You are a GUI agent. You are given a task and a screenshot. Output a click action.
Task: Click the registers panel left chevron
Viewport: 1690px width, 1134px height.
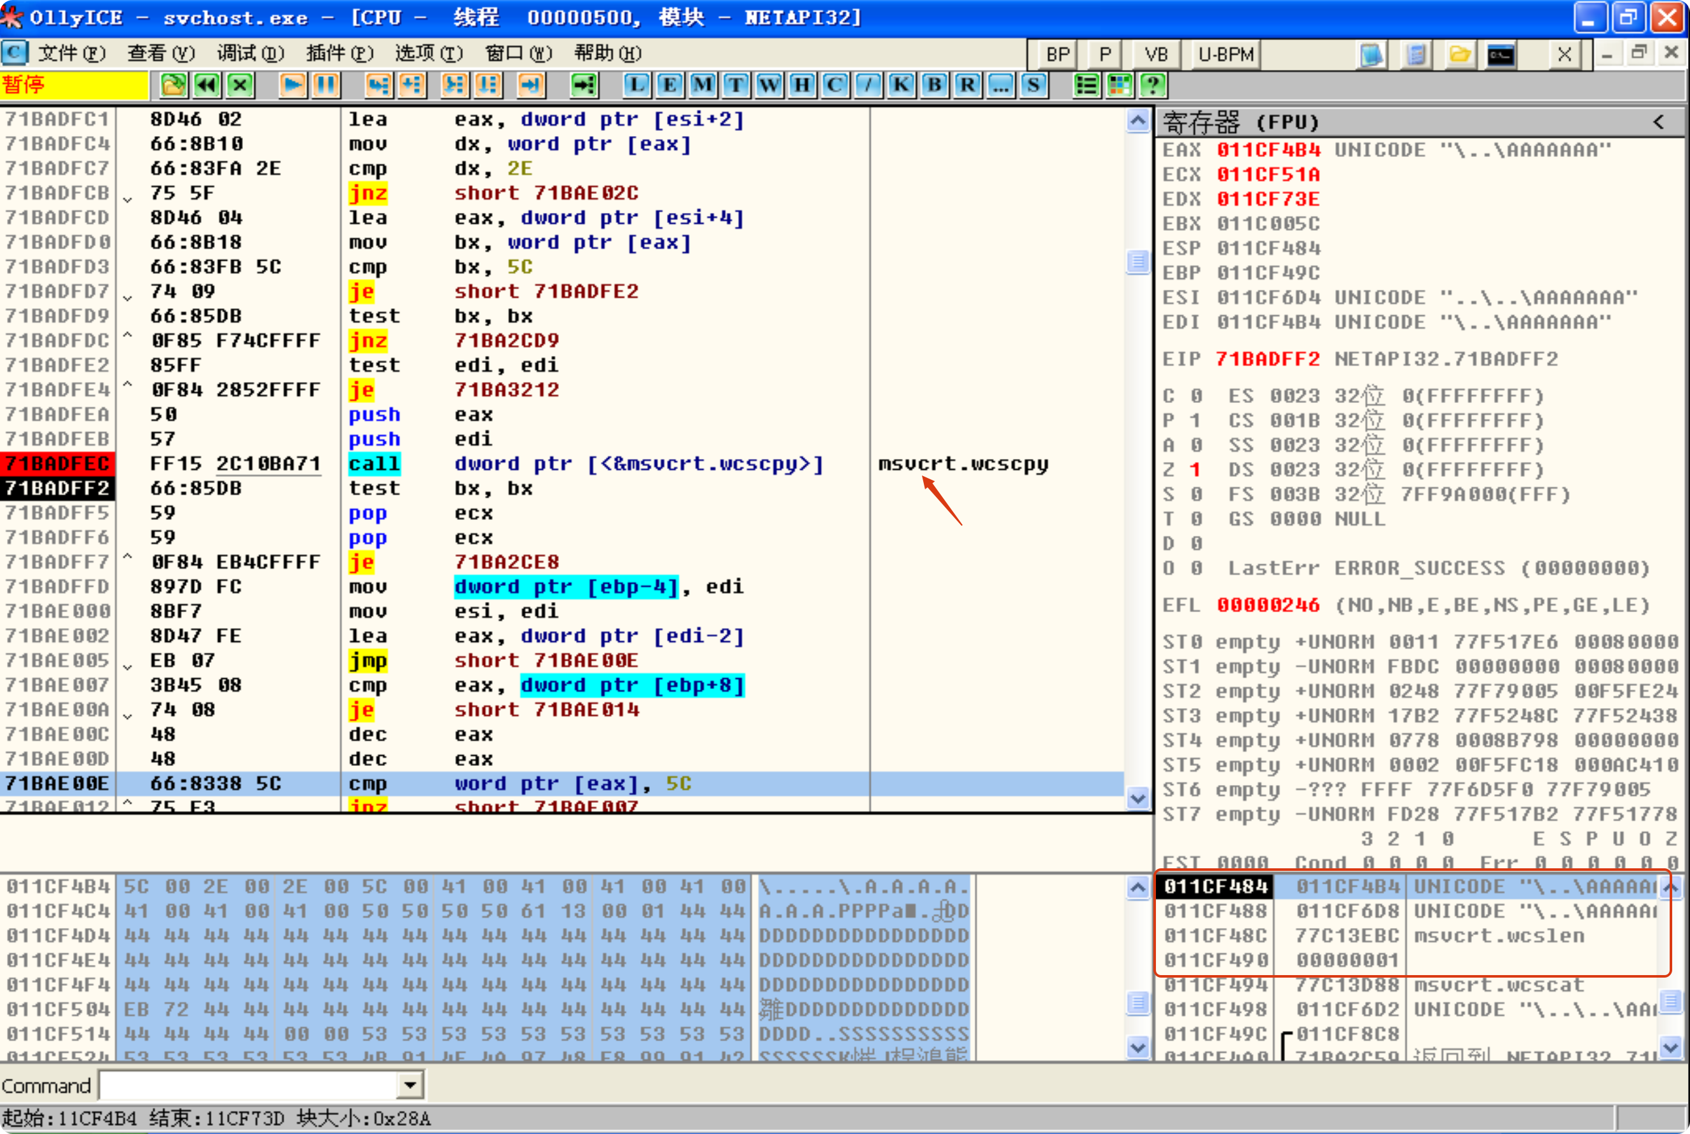click(x=1658, y=122)
